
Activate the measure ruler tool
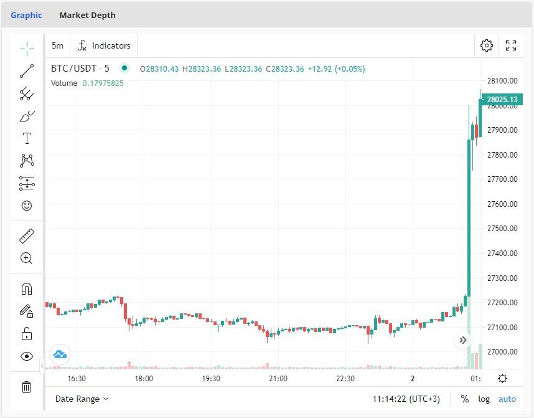point(27,235)
